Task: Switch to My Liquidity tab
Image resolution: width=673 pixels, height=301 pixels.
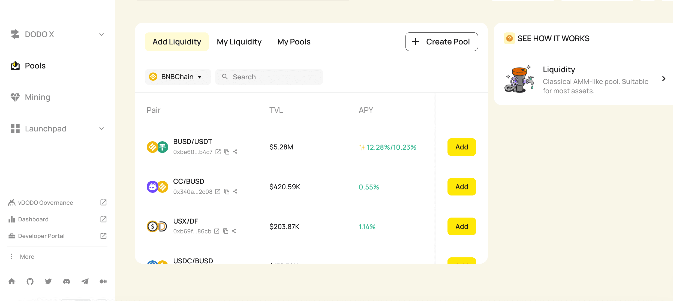Action: click(x=239, y=42)
